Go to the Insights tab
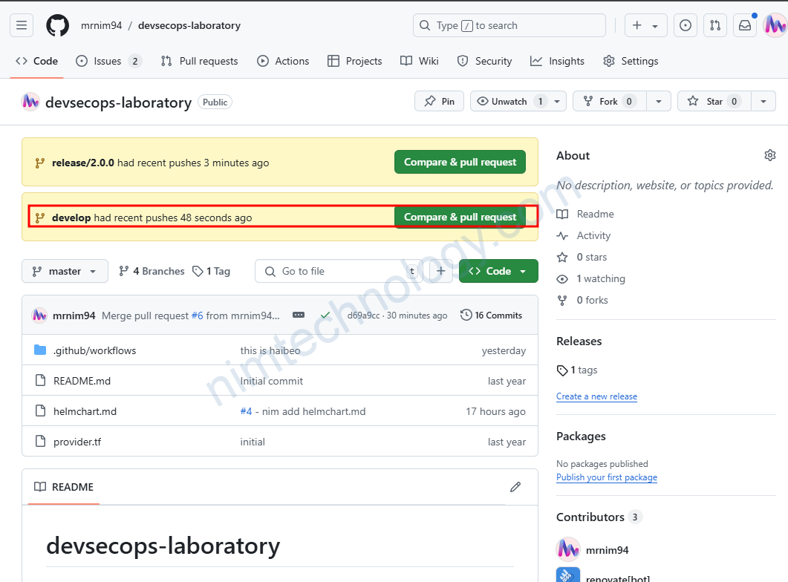The height and width of the screenshot is (582, 788). pyautogui.click(x=557, y=61)
